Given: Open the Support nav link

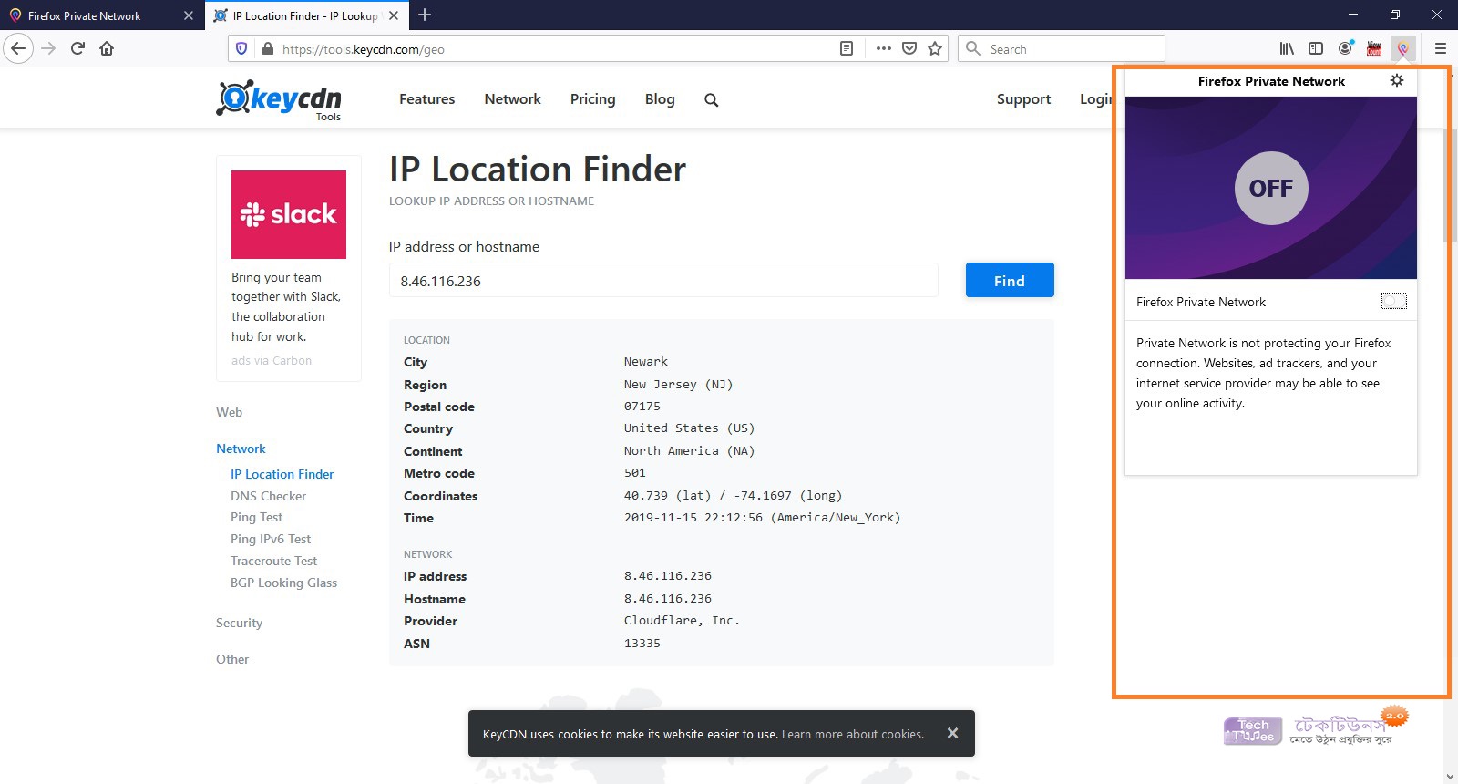Looking at the screenshot, I should (x=1023, y=98).
